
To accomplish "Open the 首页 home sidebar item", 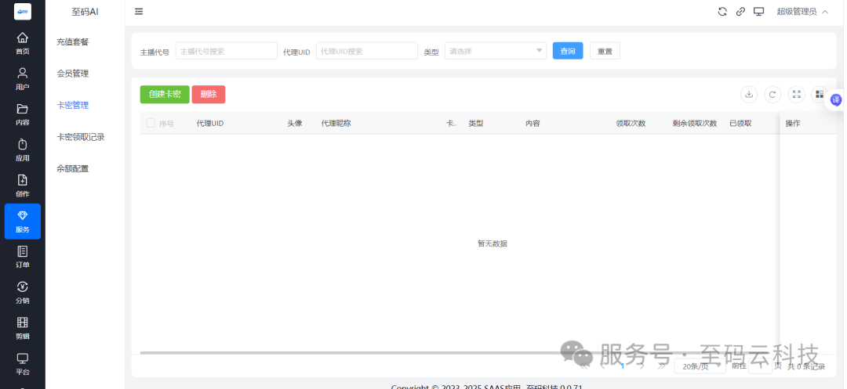I will click(x=22, y=44).
